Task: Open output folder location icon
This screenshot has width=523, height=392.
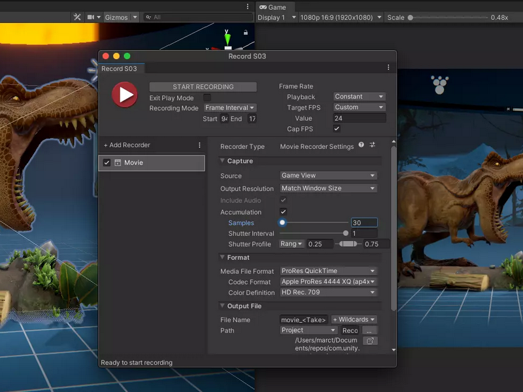Action: [x=370, y=340]
